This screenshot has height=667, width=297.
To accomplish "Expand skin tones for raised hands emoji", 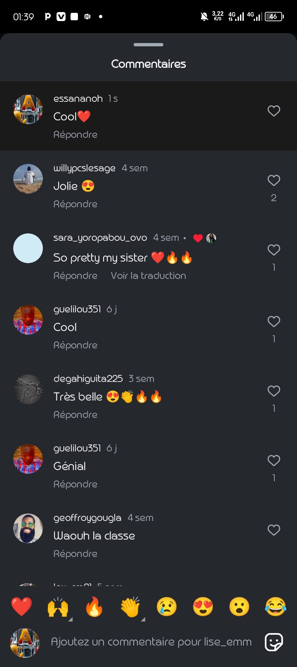I will point(70,619).
